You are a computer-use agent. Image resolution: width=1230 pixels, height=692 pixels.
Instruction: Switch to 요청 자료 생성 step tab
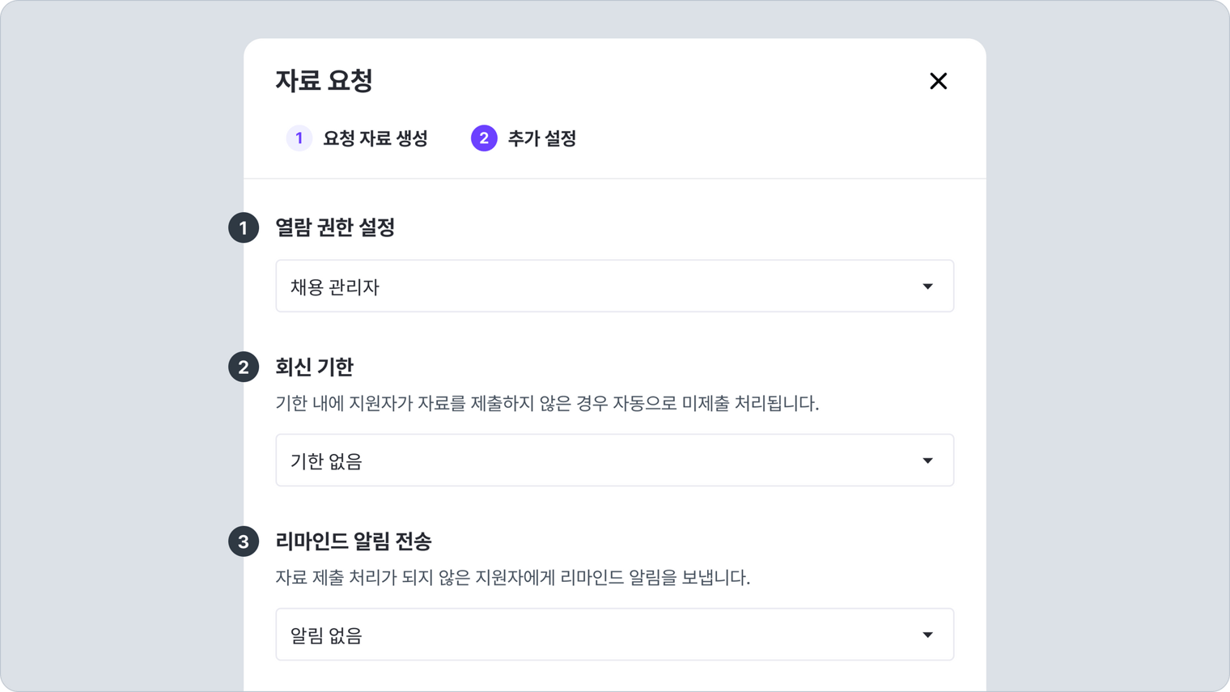[375, 138]
